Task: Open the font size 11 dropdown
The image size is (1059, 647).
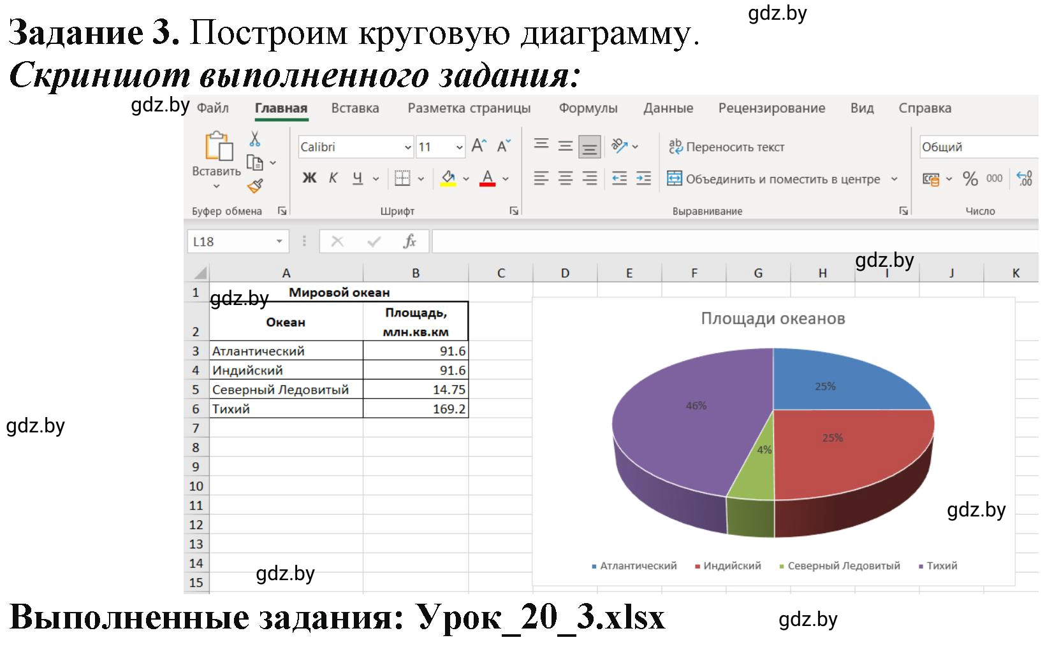Action: tap(459, 147)
